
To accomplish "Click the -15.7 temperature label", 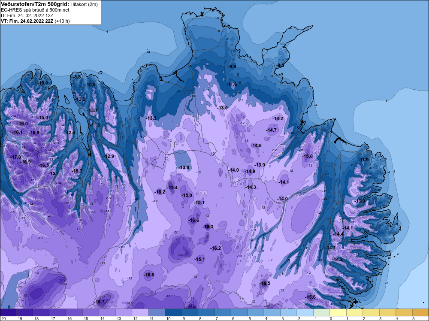I will coord(77,171).
